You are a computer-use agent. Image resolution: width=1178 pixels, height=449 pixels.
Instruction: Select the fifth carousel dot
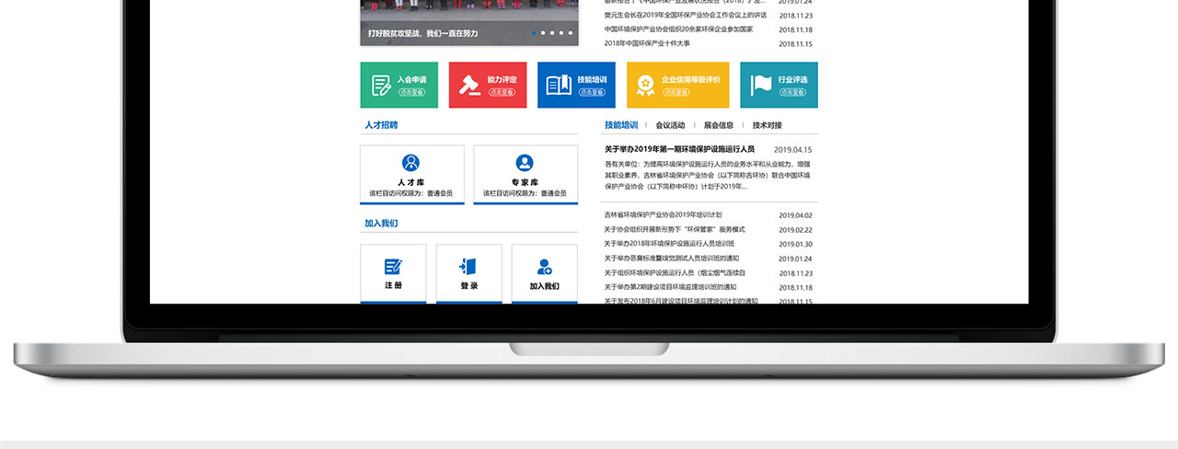point(572,33)
